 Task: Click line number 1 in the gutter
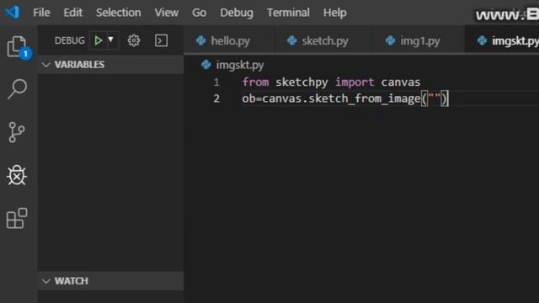(216, 82)
